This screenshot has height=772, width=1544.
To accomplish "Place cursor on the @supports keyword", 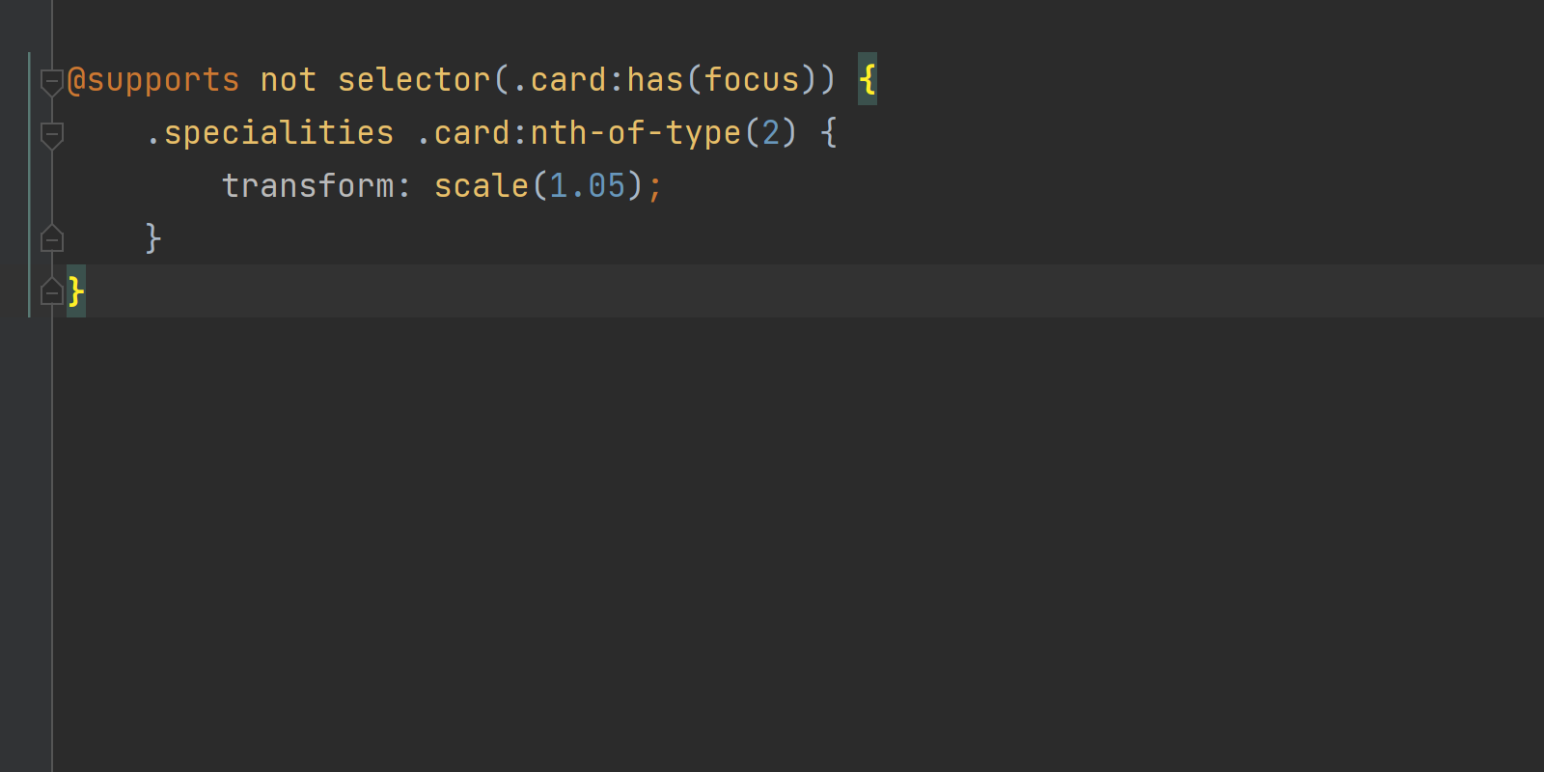I will click(153, 80).
